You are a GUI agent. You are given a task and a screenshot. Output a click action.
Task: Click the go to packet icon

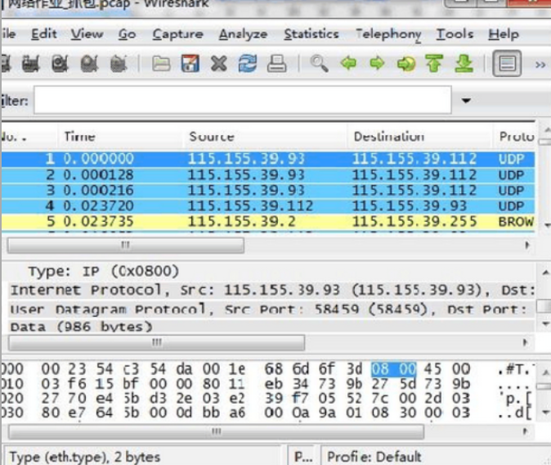[405, 64]
